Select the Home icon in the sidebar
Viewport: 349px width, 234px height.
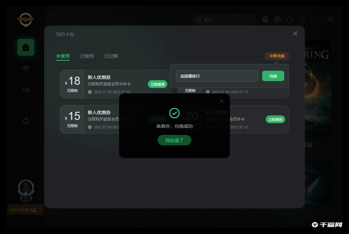click(25, 47)
